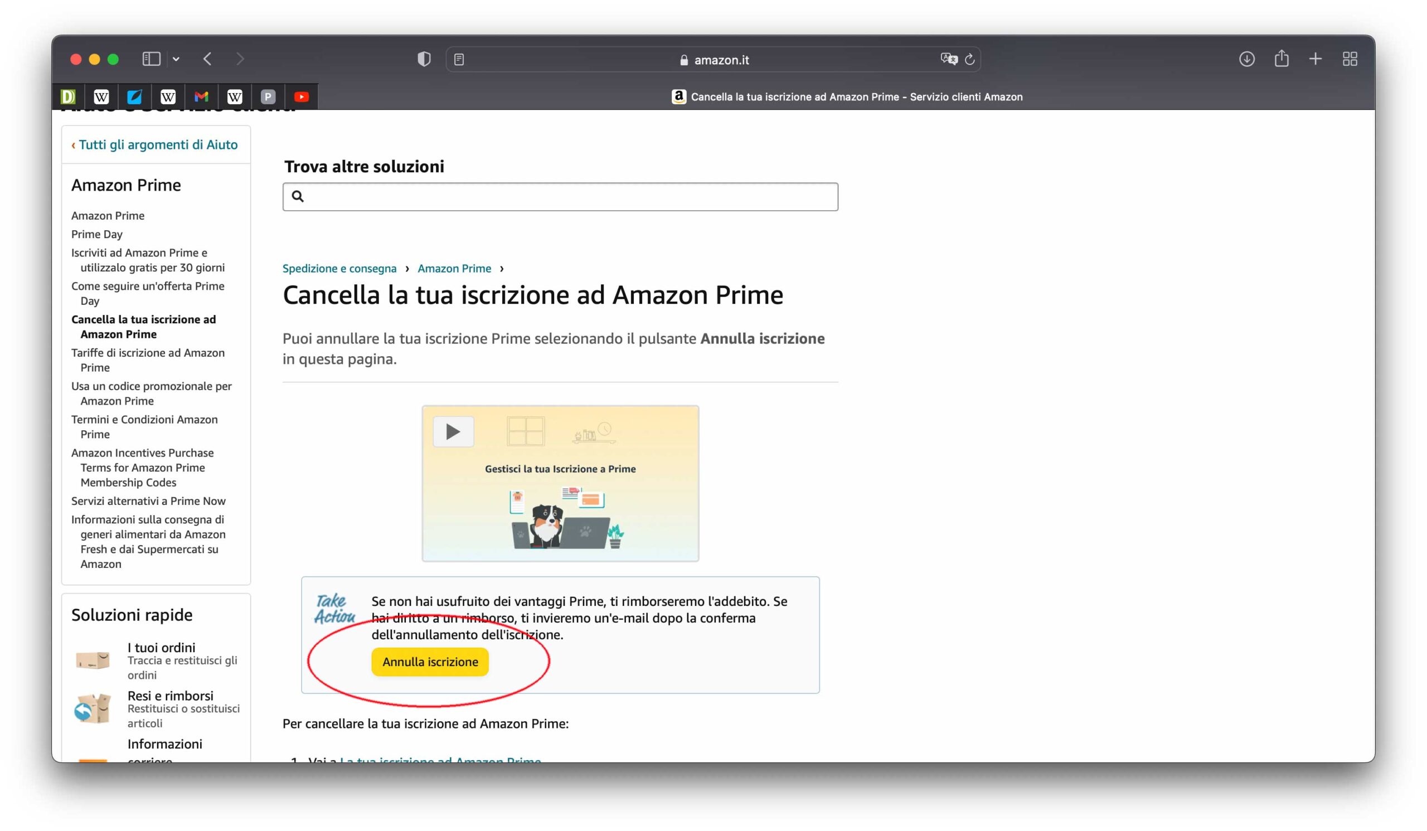The image size is (1427, 831).
Task: Click the privacy shield icon
Action: point(424,59)
